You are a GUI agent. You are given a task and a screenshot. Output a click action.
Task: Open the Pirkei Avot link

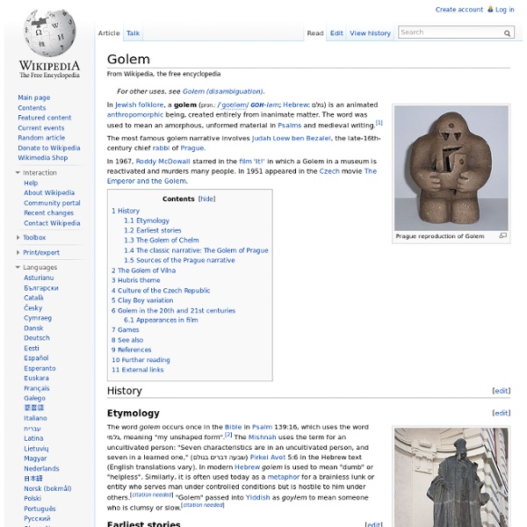[x=268, y=457]
